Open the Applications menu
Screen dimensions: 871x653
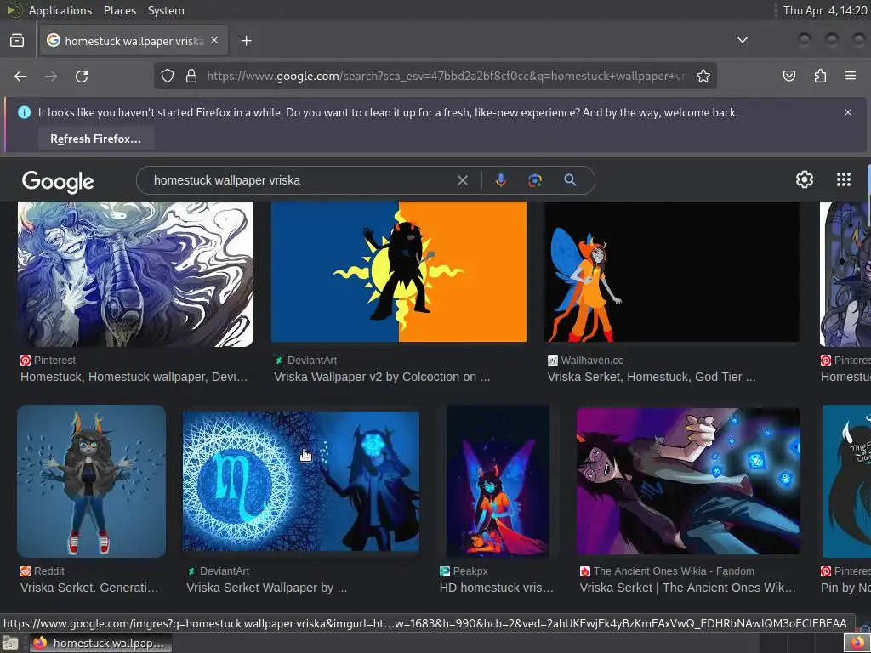tap(60, 10)
